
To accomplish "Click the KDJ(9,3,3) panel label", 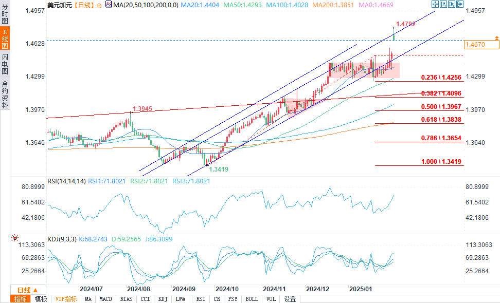I will [x=62, y=239].
